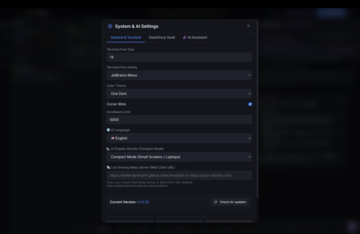Click the v1.5.23 version link
360x234 pixels.
tap(143, 202)
